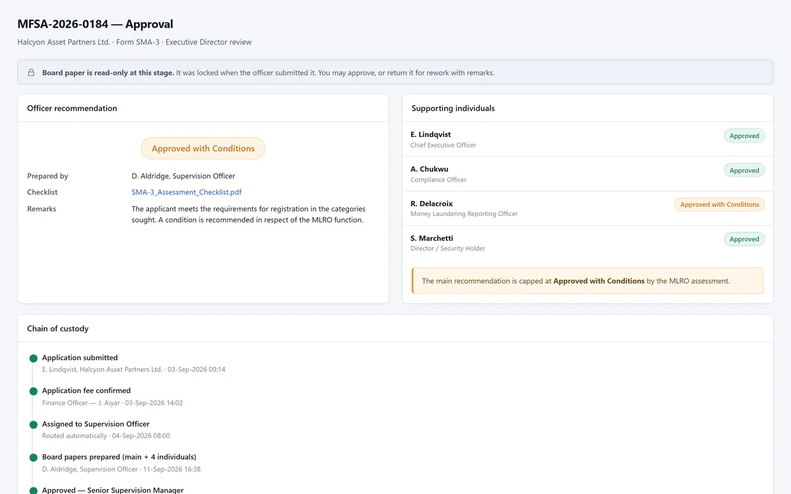Click the Approved badge for S. Marchetti

point(744,239)
